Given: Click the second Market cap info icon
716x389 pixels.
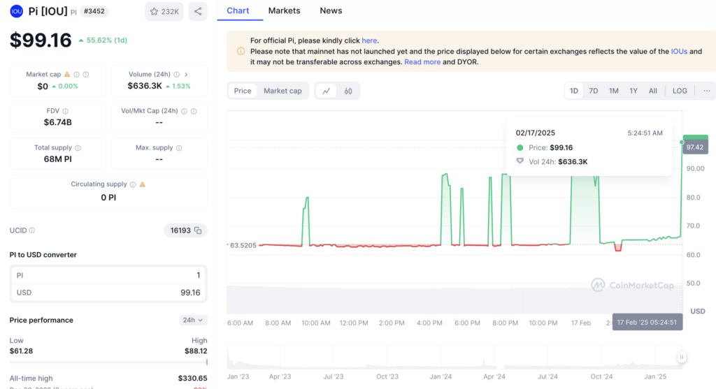Looking at the screenshot, I should 86,74.
